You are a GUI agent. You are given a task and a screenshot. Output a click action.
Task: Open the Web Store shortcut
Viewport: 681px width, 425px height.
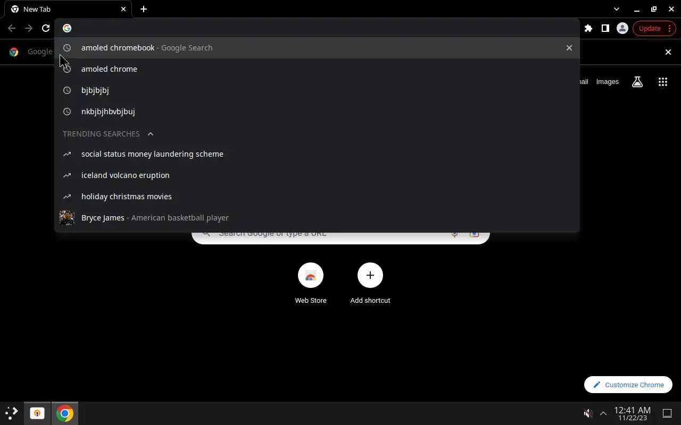[x=311, y=284]
